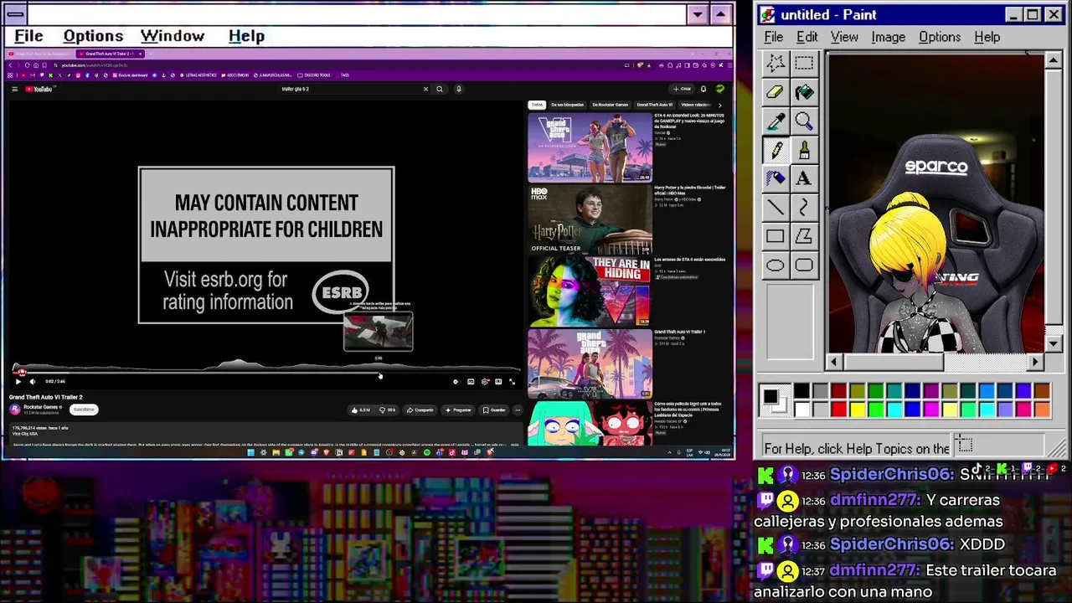Select the Magnifier tool in Paint
The width and height of the screenshot is (1072, 603).
tap(804, 122)
